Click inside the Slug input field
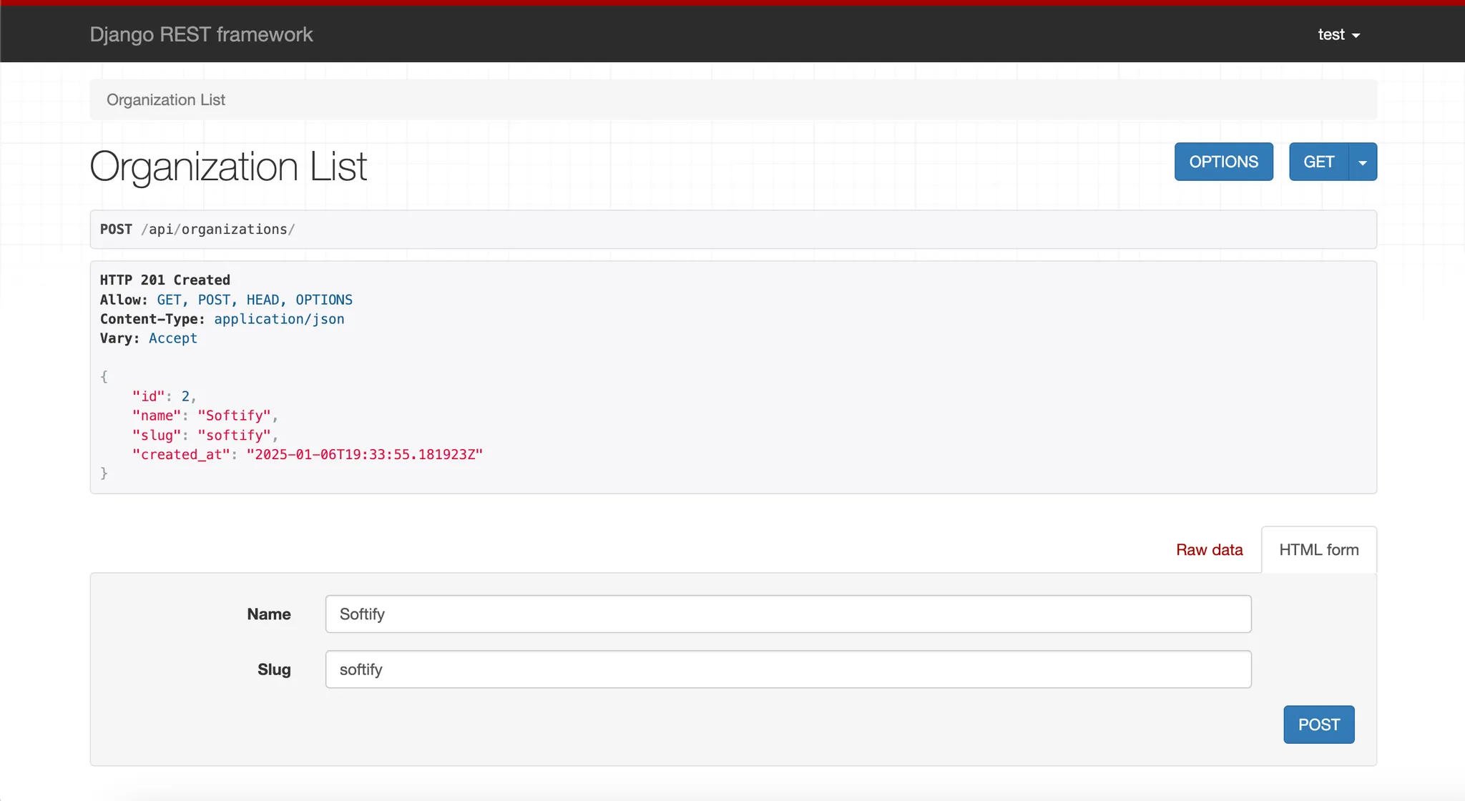 pos(787,669)
